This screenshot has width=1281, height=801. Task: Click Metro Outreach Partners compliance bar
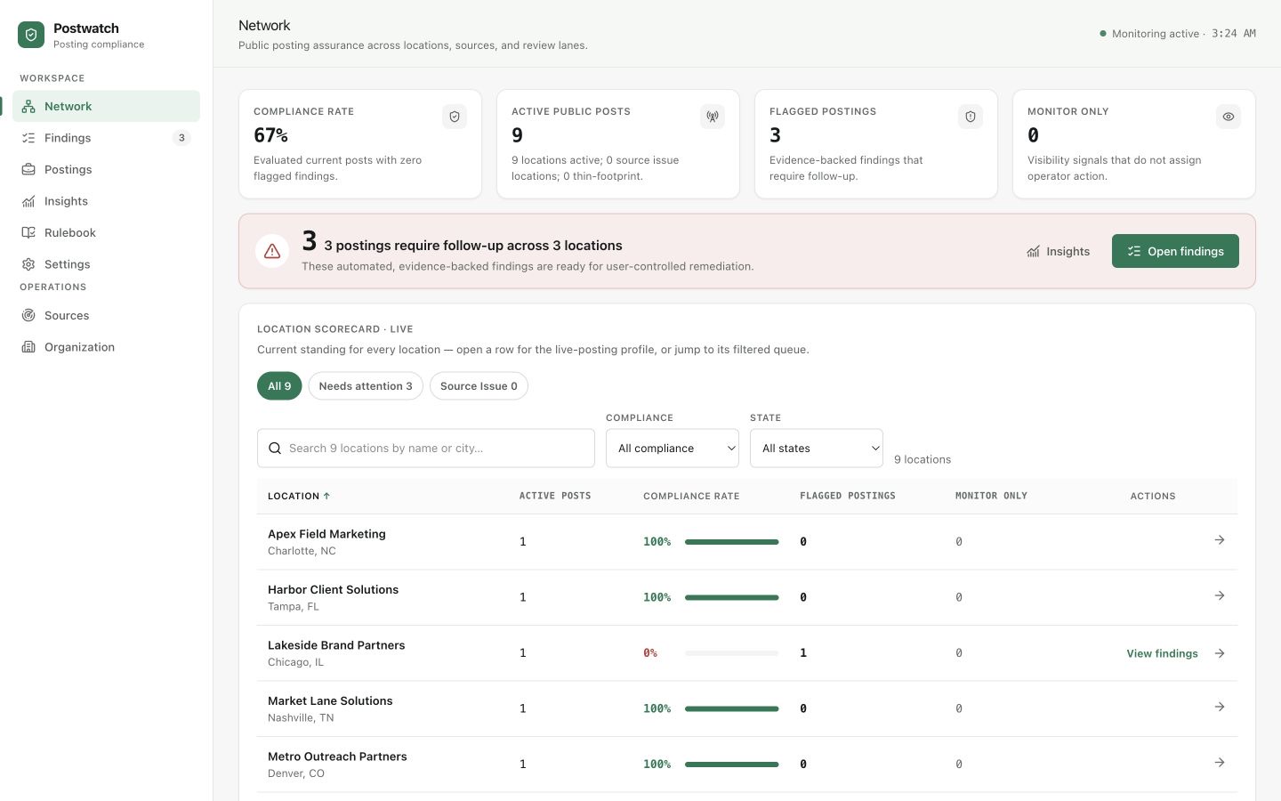point(731,765)
